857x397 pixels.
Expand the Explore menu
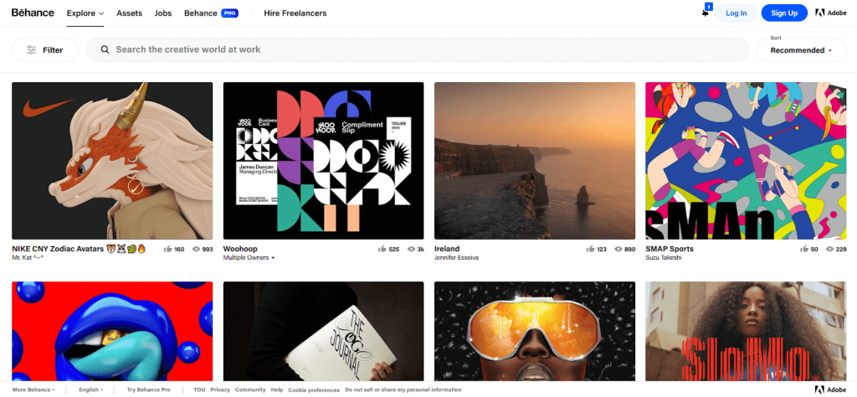coord(85,13)
